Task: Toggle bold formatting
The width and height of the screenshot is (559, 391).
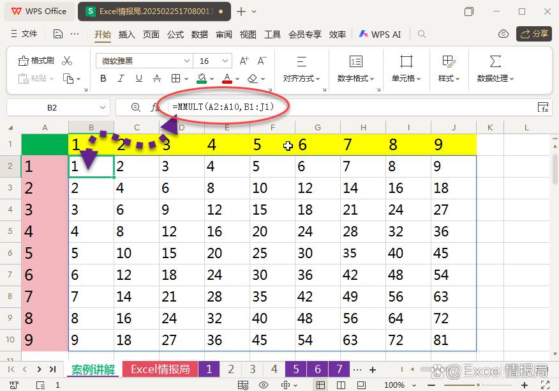Action: coord(103,78)
